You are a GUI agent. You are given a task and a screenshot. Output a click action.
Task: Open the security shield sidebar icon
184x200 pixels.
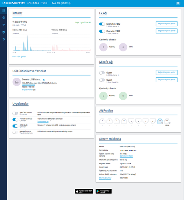tap(3, 32)
